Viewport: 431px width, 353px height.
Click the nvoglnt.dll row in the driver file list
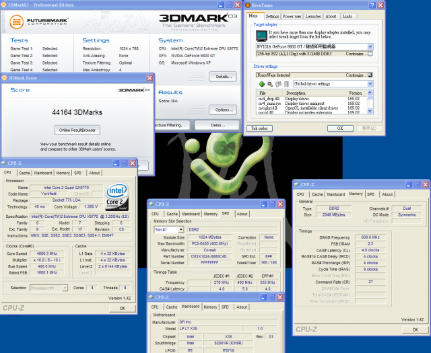(311, 108)
